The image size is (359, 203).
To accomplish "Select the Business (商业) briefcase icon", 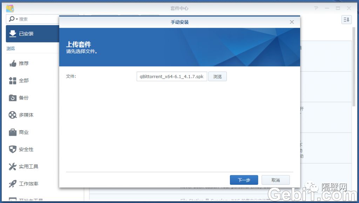I will tap(13, 132).
